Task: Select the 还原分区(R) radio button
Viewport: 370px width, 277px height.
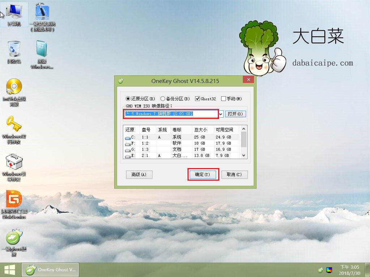Action: pos(128,99)
